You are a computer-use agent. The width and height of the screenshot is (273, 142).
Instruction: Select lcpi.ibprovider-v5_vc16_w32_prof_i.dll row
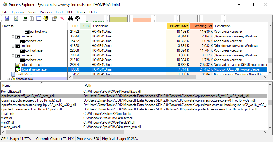[134, 96]
